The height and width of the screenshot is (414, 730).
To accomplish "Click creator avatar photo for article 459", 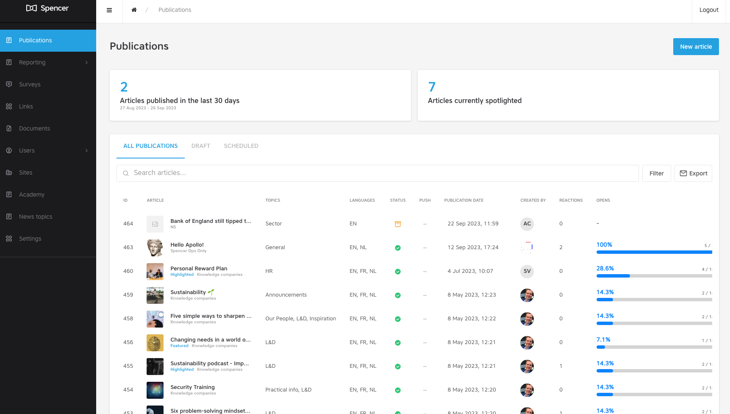I will coord(527,295).
